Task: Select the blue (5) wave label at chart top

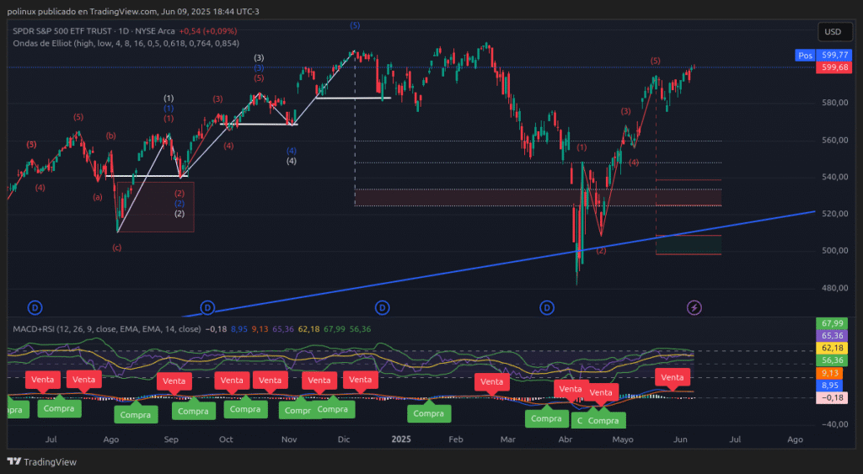Action: click(355, 25)
